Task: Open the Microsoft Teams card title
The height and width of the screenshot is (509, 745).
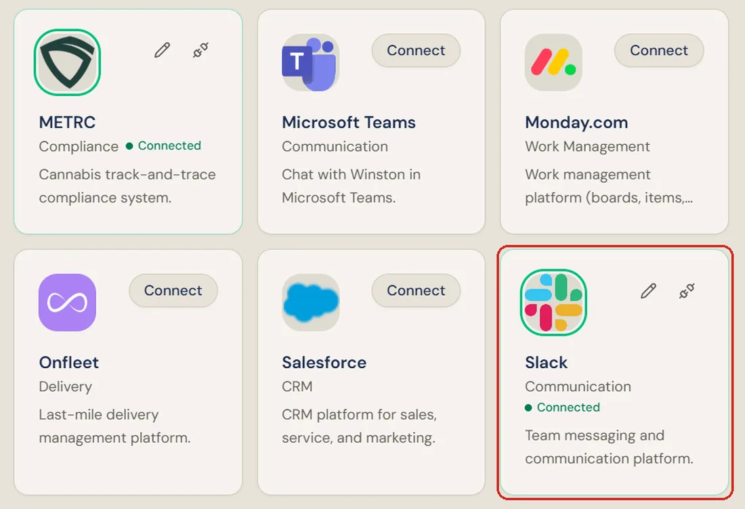Action: 349,123
